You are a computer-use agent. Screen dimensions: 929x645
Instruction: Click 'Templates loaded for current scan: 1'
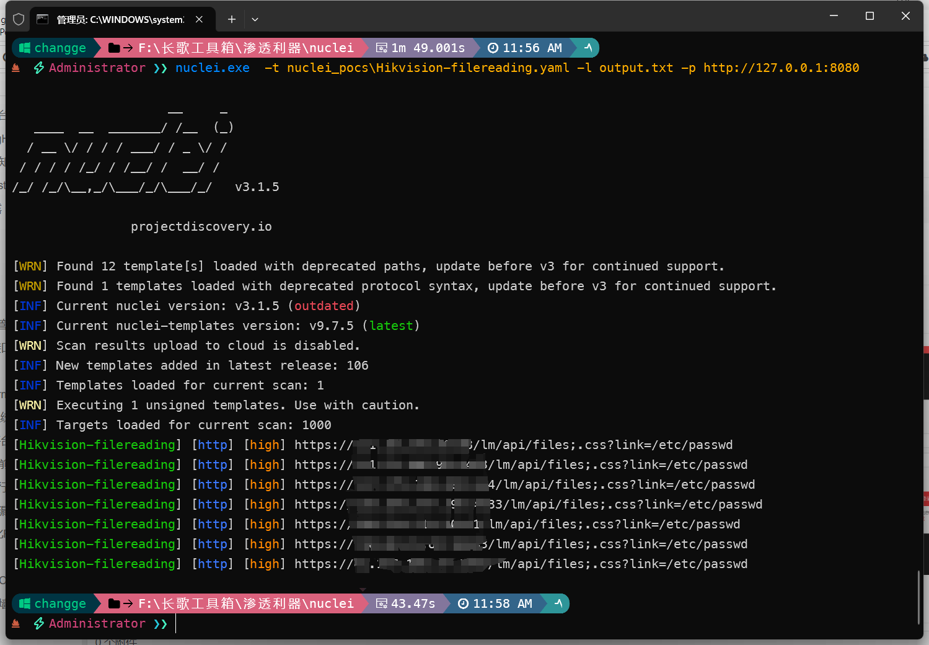169,385
